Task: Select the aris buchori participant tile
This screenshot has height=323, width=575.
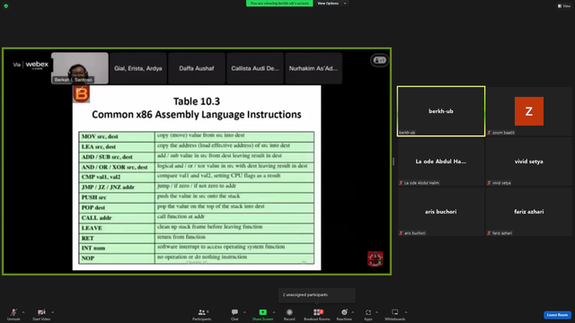Action: point(441,212)
